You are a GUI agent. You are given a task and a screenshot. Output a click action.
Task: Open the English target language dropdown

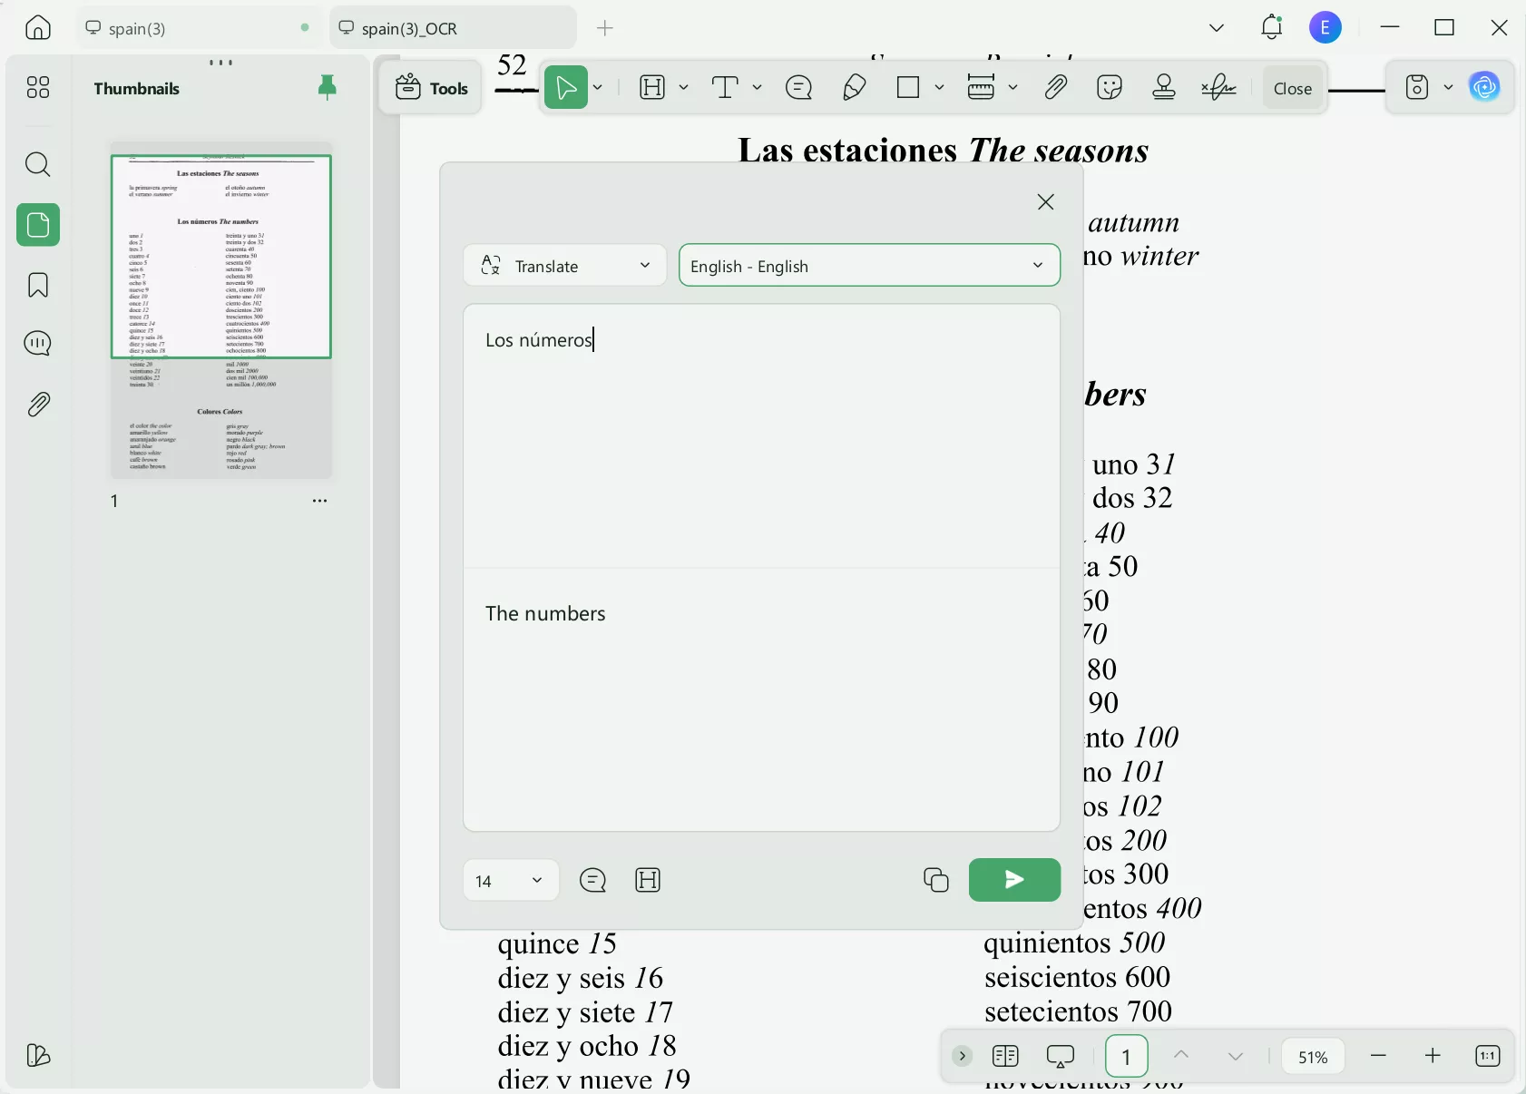869,266
